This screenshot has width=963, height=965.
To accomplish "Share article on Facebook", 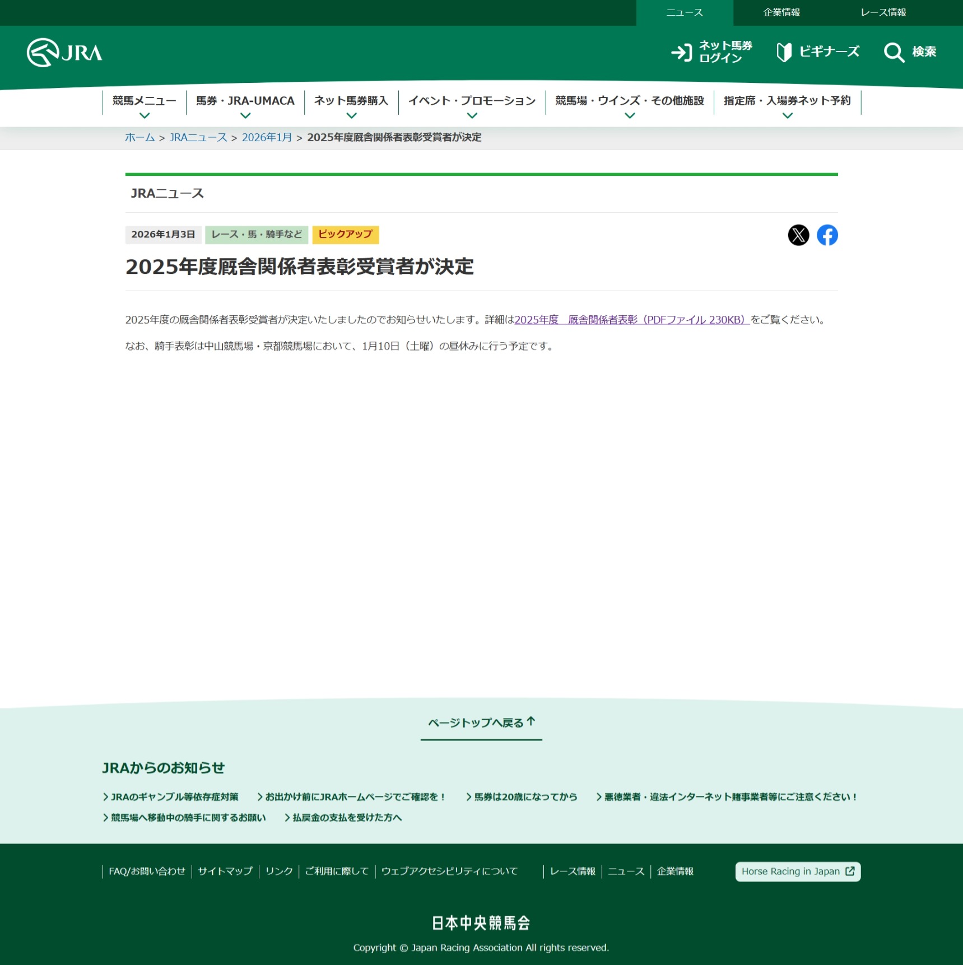I will tap(827, 235).
